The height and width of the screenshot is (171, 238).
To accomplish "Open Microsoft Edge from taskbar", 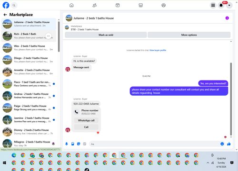I will click(x=14, y=155).
